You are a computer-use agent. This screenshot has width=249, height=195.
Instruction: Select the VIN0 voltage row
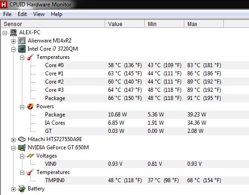[147, 164]
